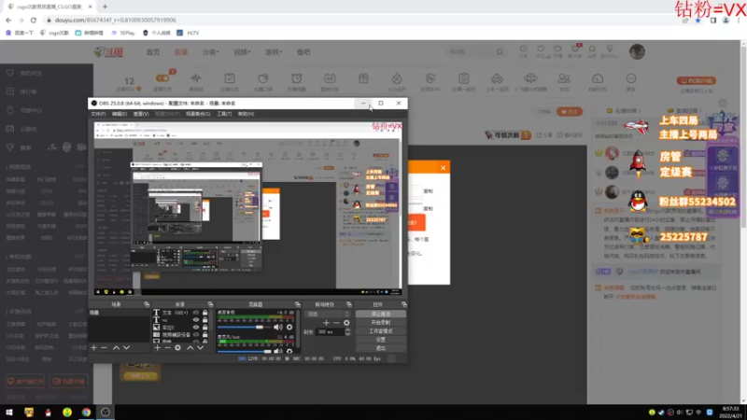
Task: Toggle lock on 文本 (GDI+) source
Action: (204, 313)
